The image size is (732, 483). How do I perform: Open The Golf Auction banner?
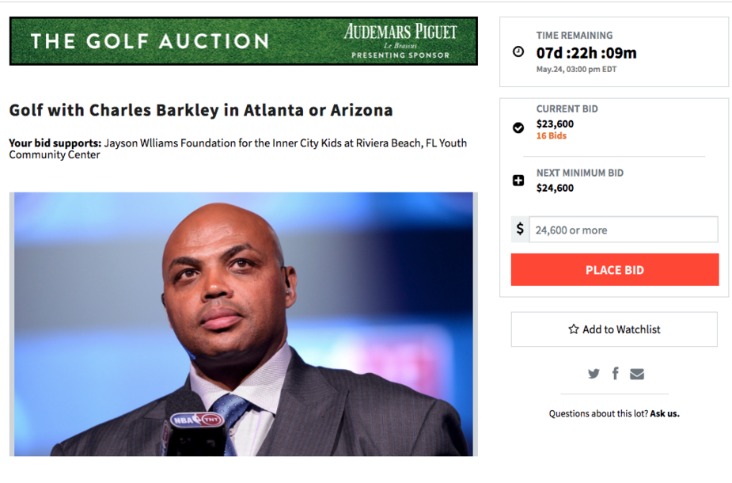tap(243, 41)
